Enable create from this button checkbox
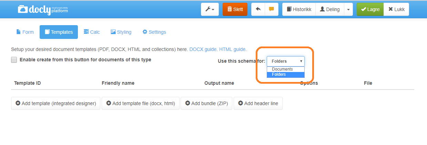 (x=14, y=60)
